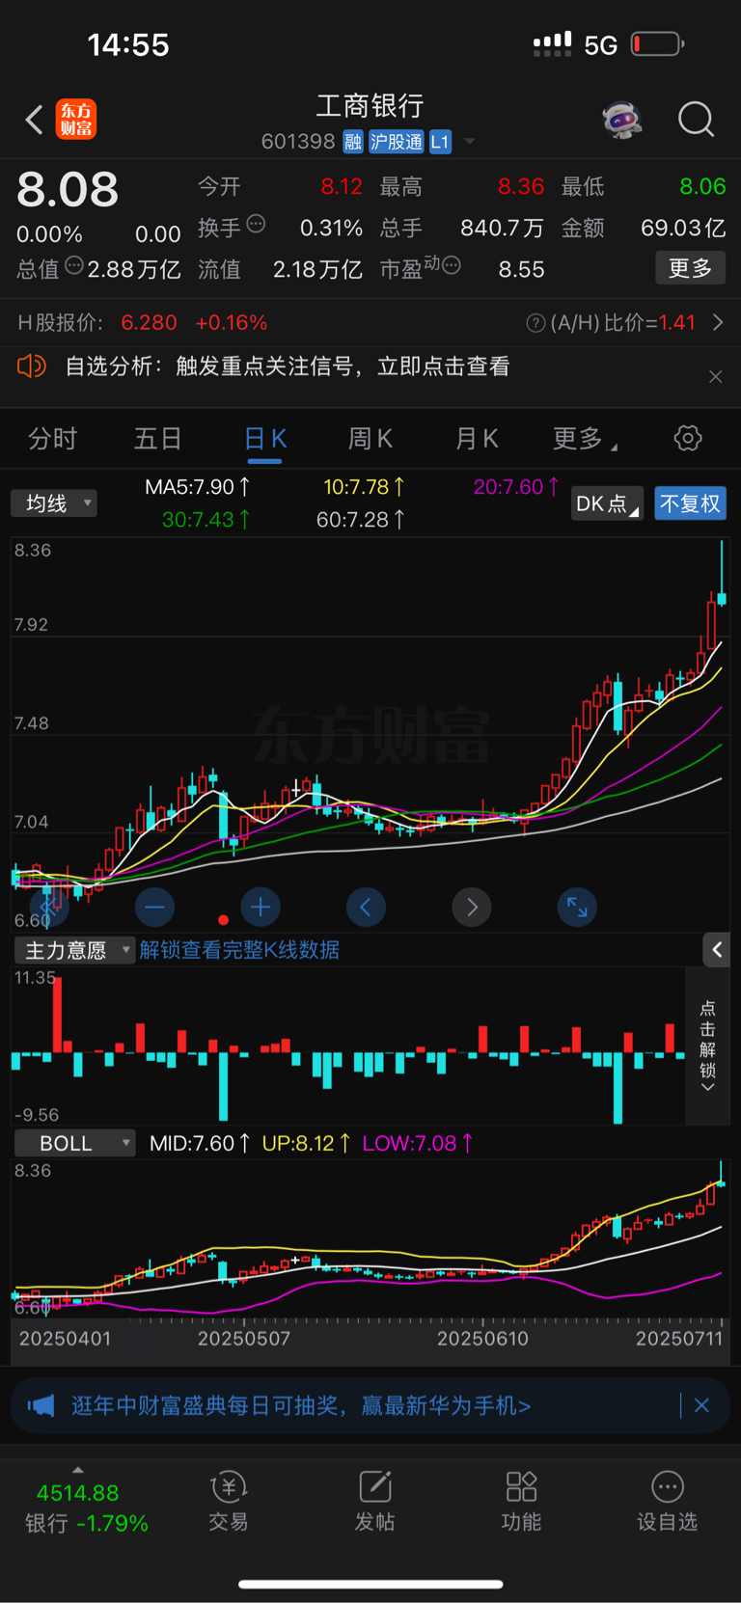Tap the 20250610 date label
Screen dimensions: 741x1603
(482, 1339)
